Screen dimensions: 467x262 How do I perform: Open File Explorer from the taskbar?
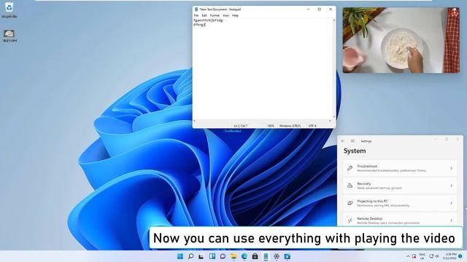[x=233, y=256]
